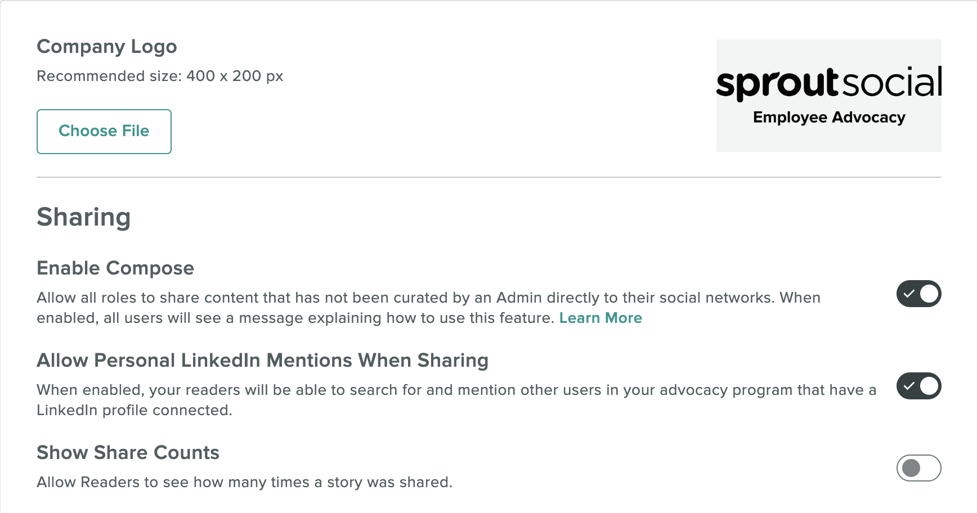This screenshot has width=977, height=513.
Task: Disable the Enable Compose toggle
Action: (918, 294)
